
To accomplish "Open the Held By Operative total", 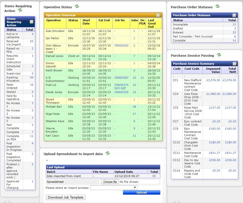I will pyautogui.click(x=32, y=96).
